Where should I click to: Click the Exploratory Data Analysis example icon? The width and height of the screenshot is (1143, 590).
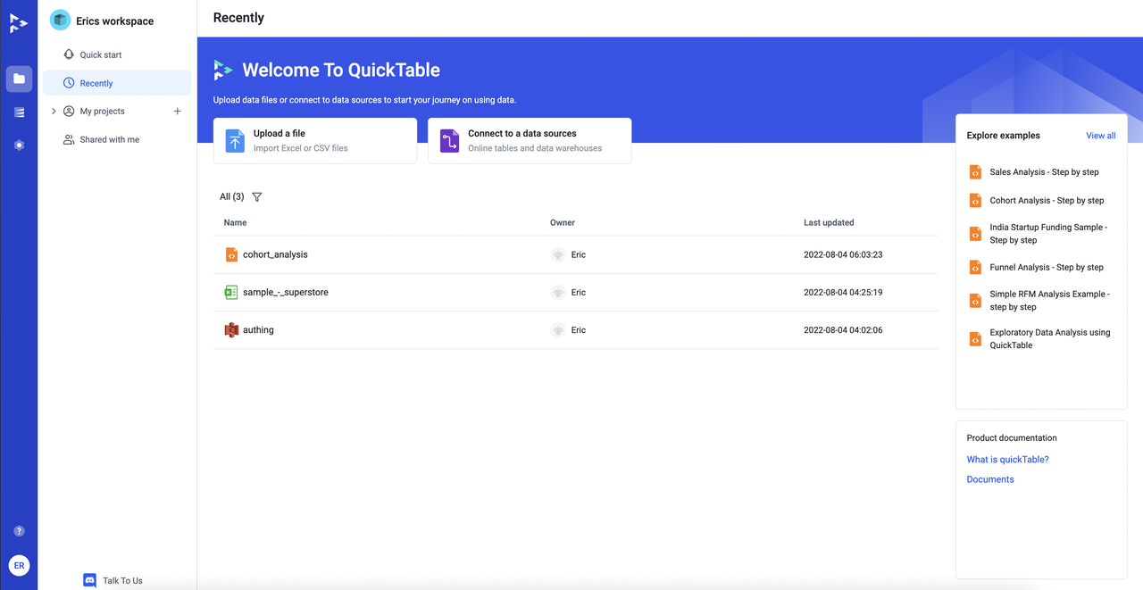tap(975, 338)
